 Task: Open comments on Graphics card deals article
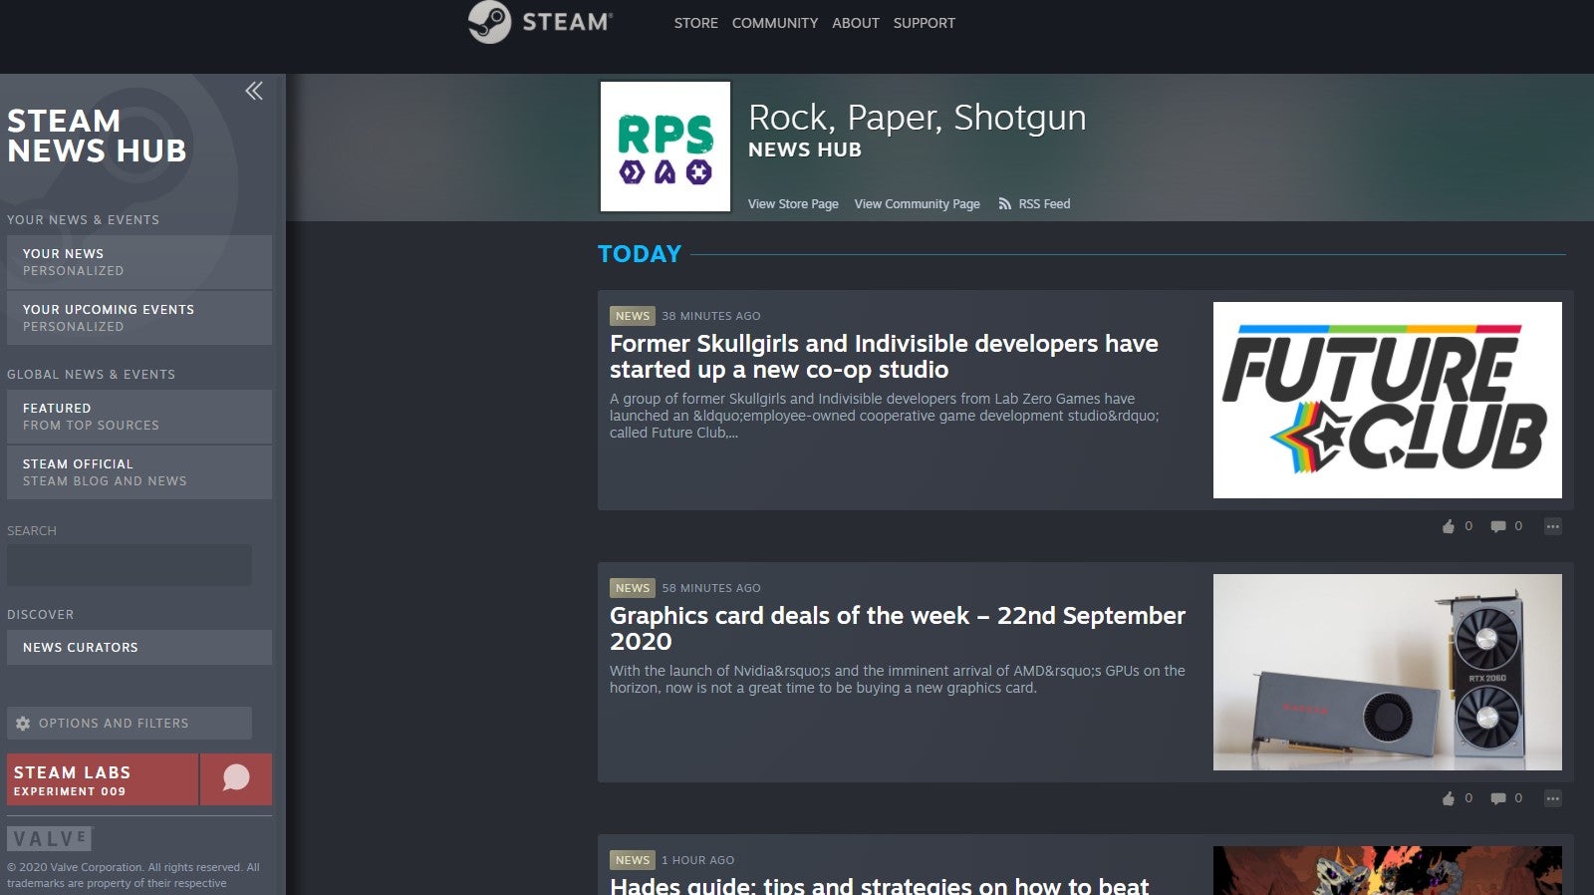1497,798
